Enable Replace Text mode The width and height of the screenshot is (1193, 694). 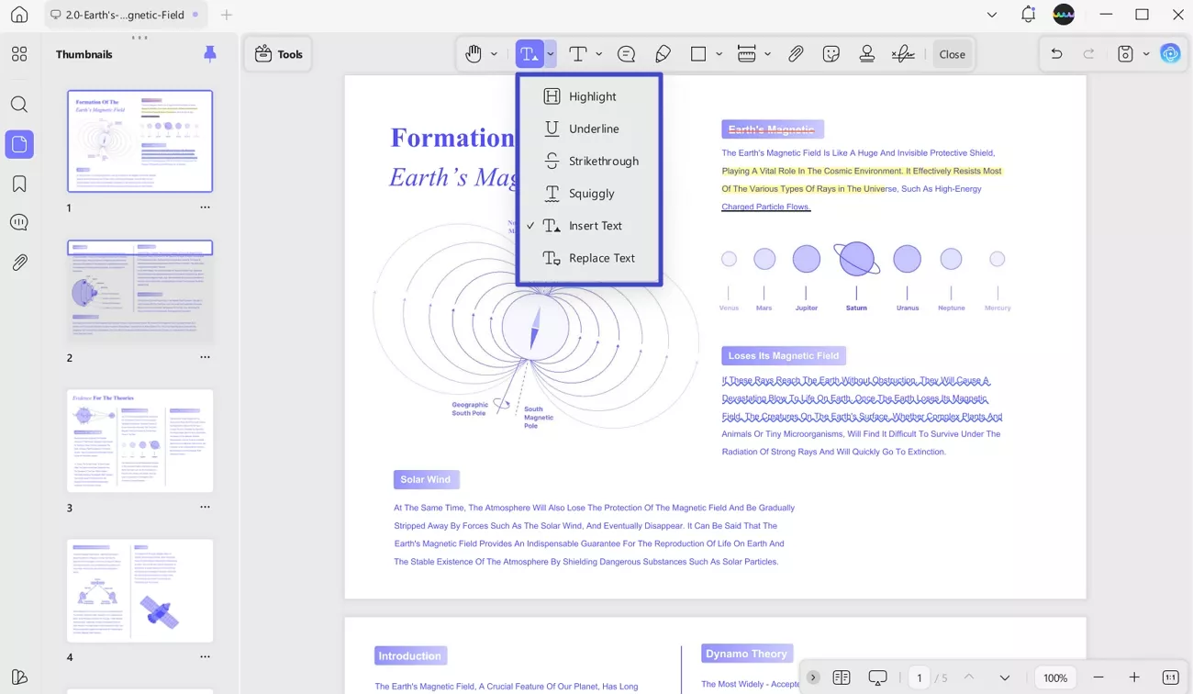coord(601,258)
